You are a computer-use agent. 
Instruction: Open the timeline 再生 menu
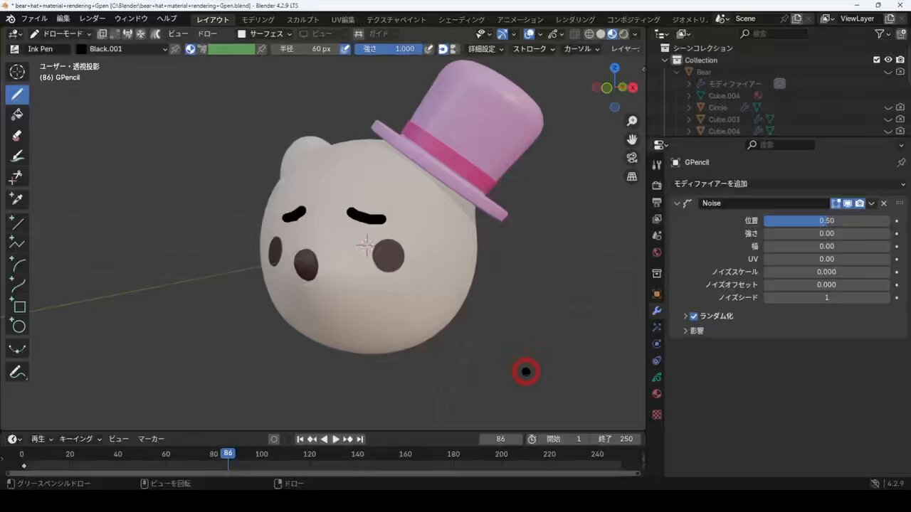click(x=41, y=439)
